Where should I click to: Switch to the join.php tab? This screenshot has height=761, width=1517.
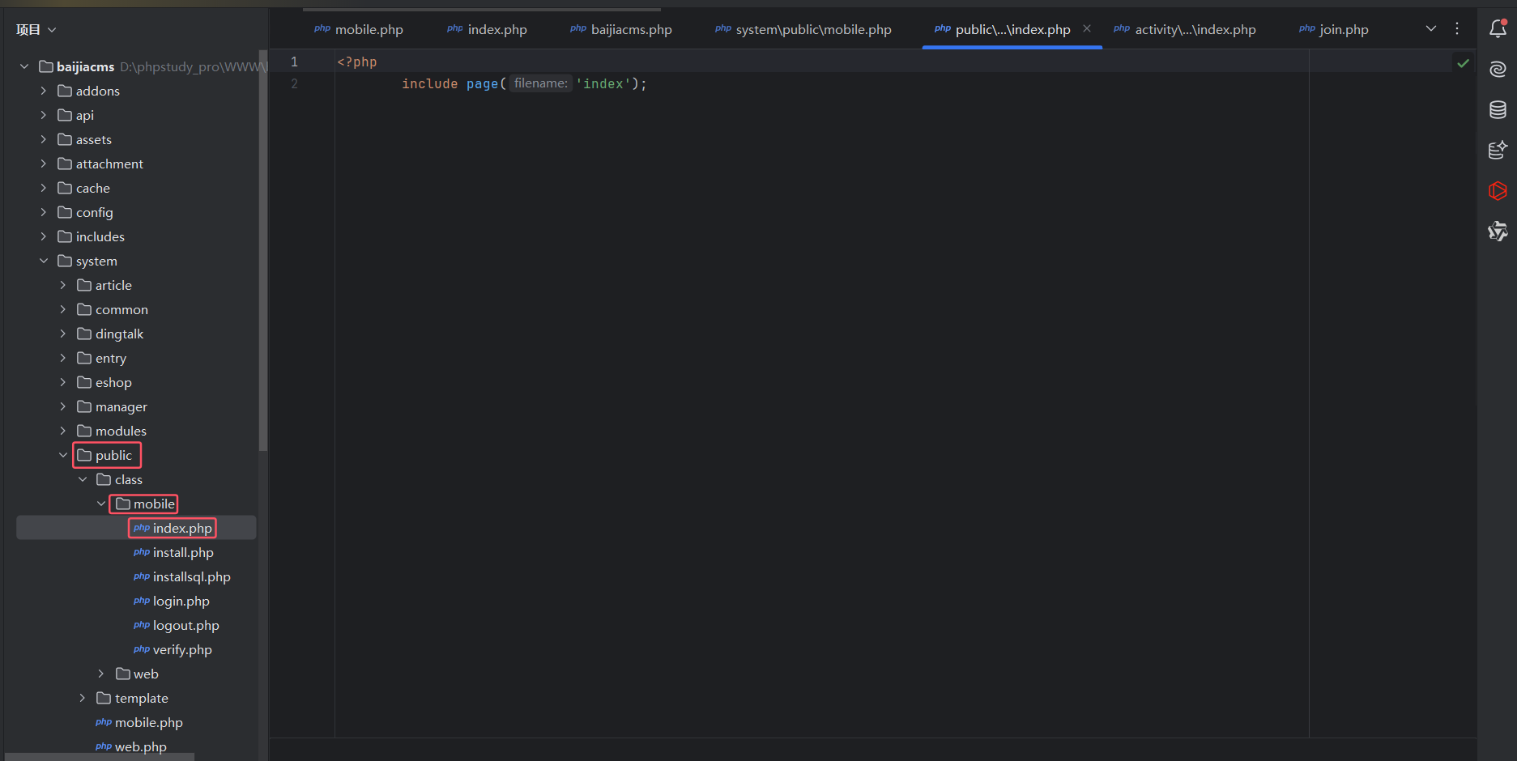(1334, 30)
